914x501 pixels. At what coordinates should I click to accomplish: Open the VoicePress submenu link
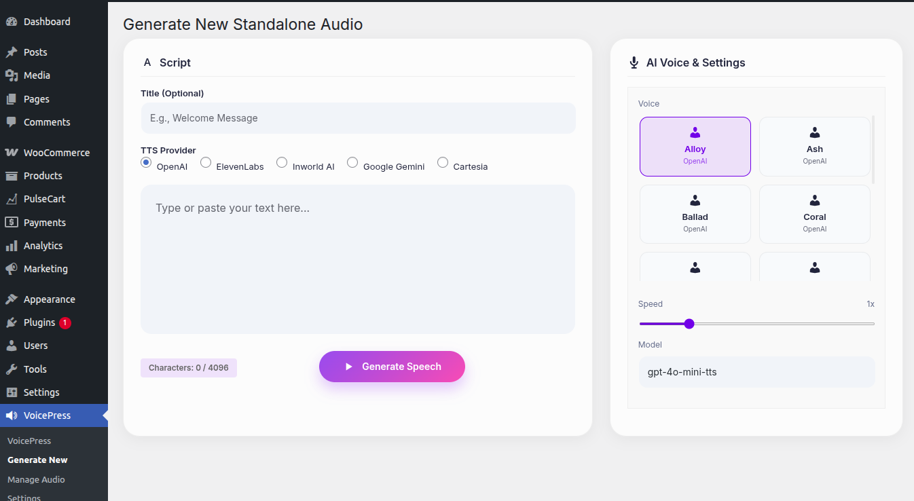[29, 441]
